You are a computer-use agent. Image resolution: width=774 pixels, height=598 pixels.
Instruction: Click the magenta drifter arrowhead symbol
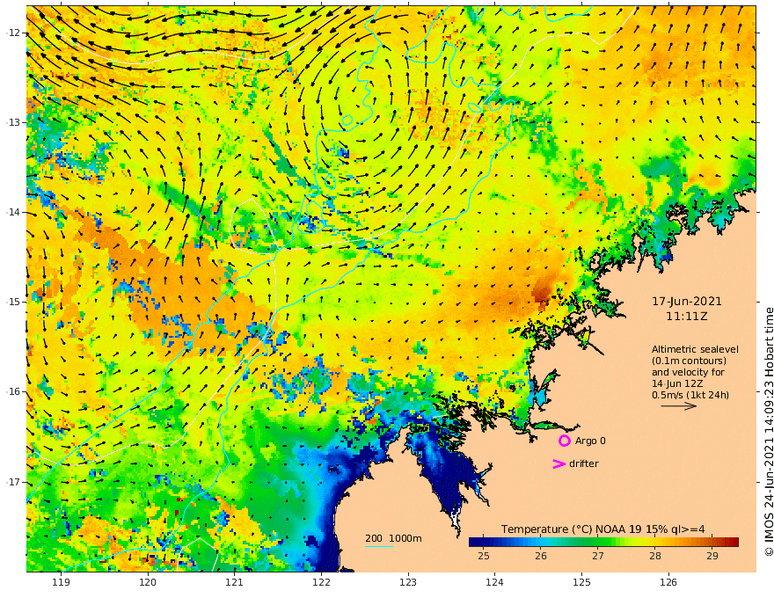click(x=559, y=463)
